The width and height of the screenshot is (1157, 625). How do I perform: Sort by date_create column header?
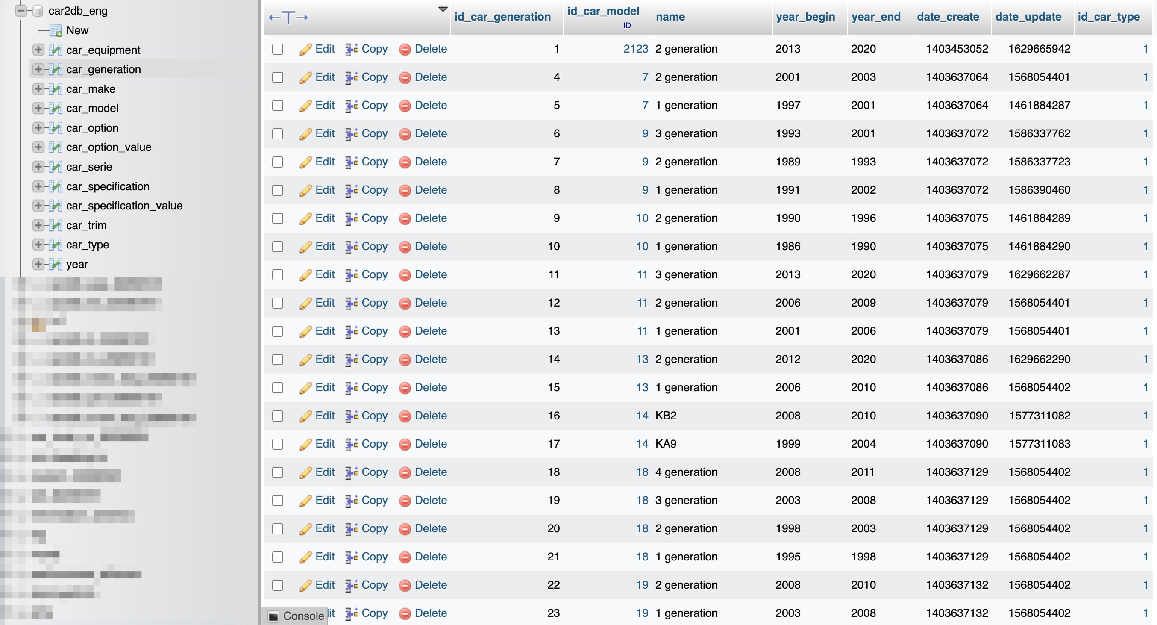(x=948, y=17)
